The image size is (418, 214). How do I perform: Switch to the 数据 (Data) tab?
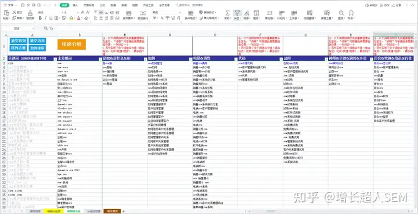tap(113, 5)
